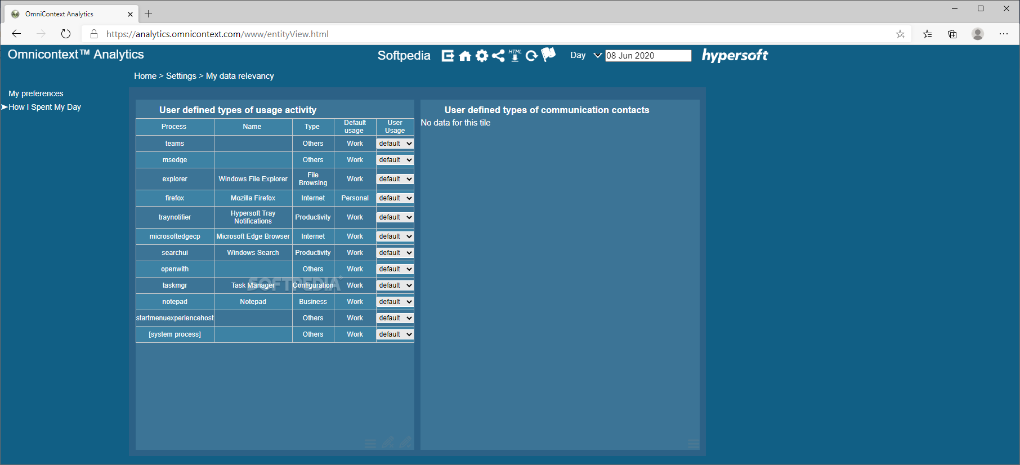View site lock security information
Screen dimensions: 1020x465
[x=94, y=34]
